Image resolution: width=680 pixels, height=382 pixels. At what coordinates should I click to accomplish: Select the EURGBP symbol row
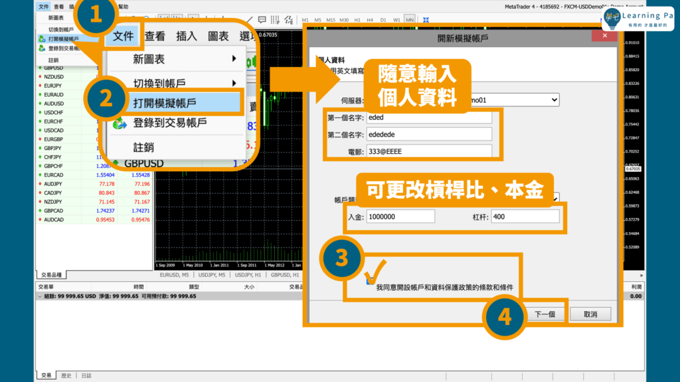(x=68, y=139)
